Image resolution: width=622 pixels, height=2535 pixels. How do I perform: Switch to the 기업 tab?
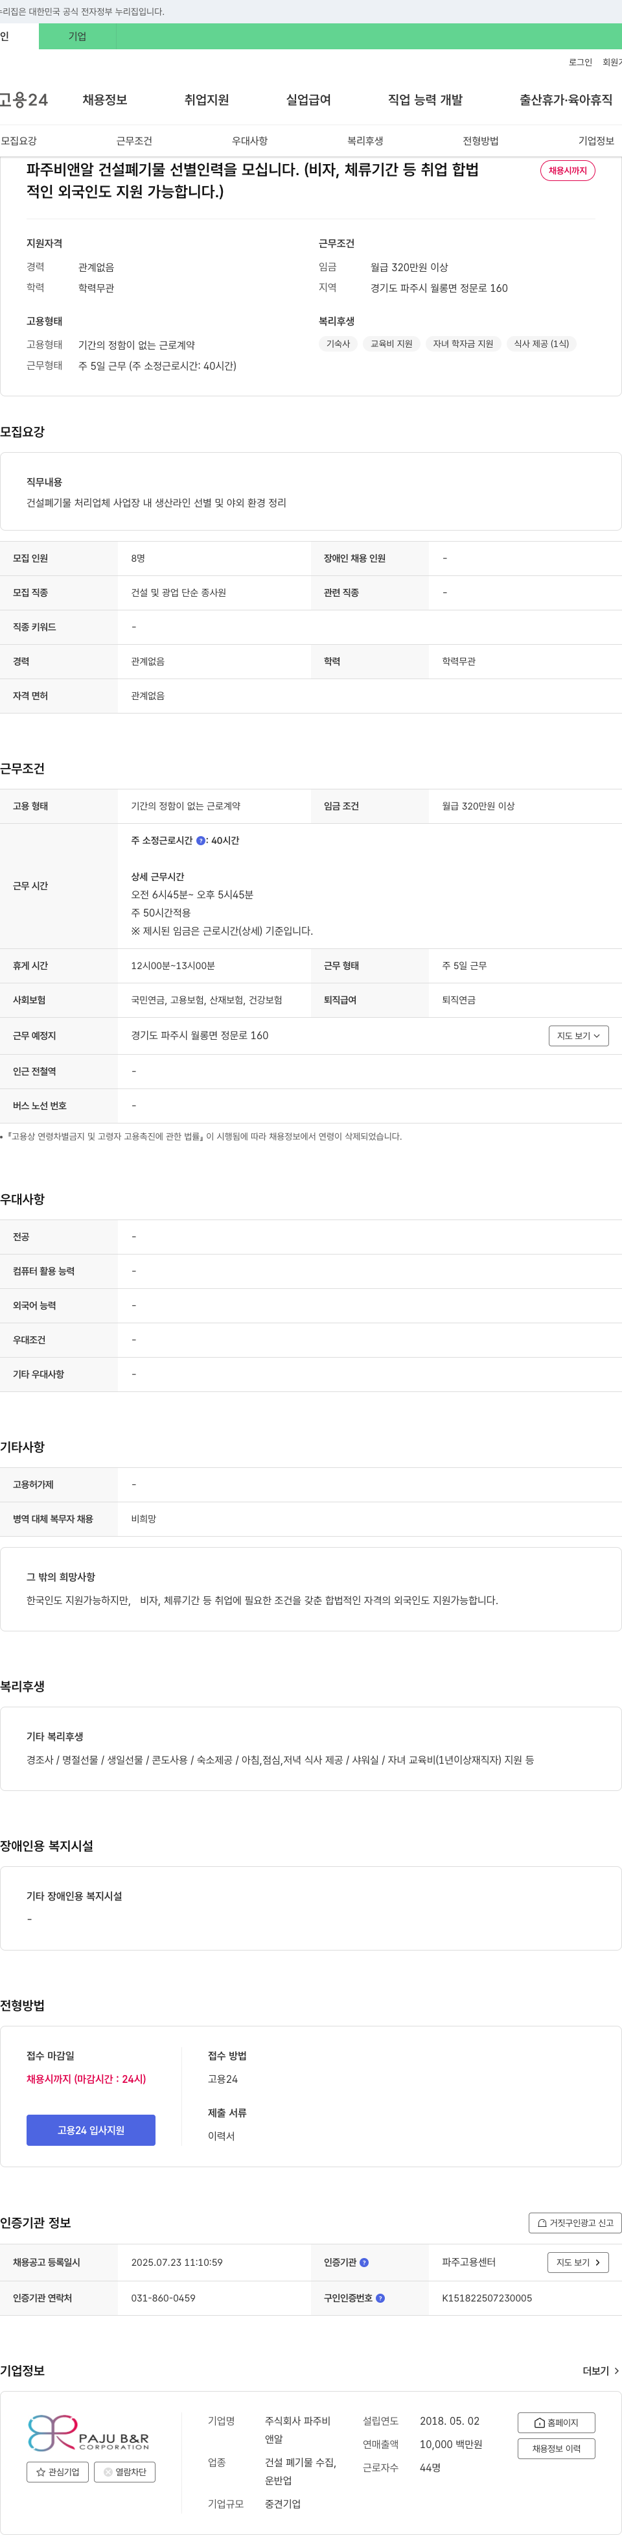tap(78, 36)
